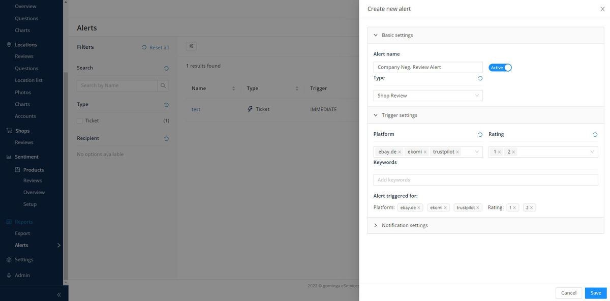Click the Add keywords input field
Image resolution: width=610 pixels, height=301 pixels.
pyautogui.click(x=485, y=180)
